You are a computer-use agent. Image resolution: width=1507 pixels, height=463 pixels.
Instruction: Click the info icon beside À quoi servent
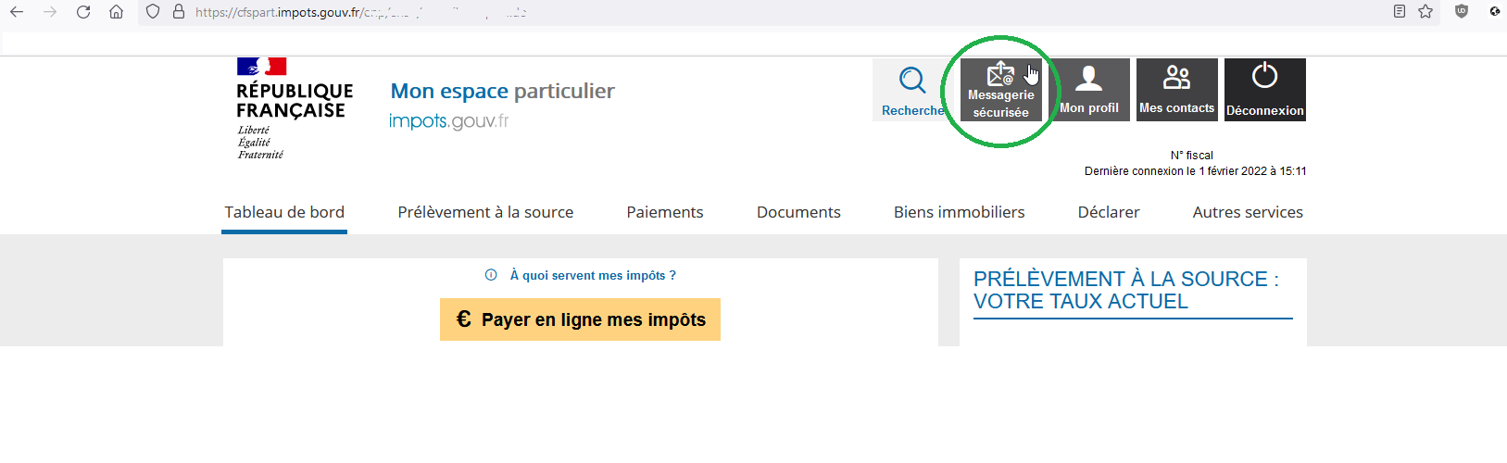pyautogui.click(x=491, y=275)
